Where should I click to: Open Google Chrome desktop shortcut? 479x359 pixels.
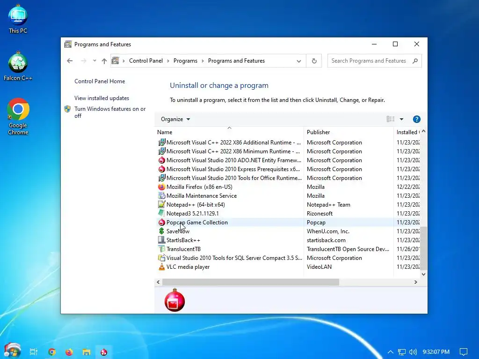click(x=18, y=116)
